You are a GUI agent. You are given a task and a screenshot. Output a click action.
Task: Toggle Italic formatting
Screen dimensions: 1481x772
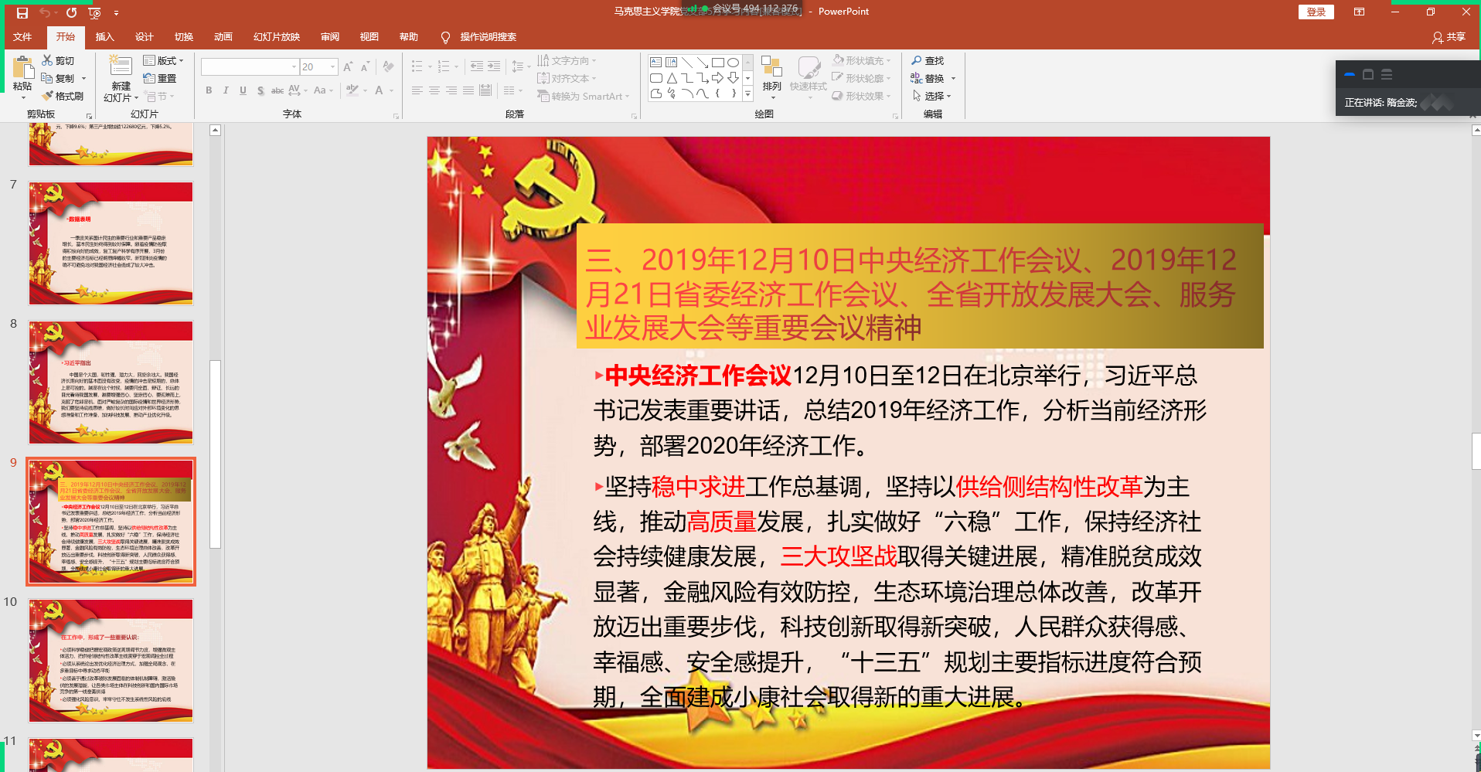click(226, 90)
